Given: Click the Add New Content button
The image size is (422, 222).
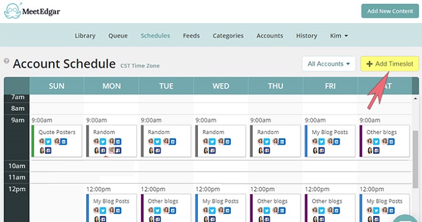Looking at the screenshot, I should tap(390, 11).
